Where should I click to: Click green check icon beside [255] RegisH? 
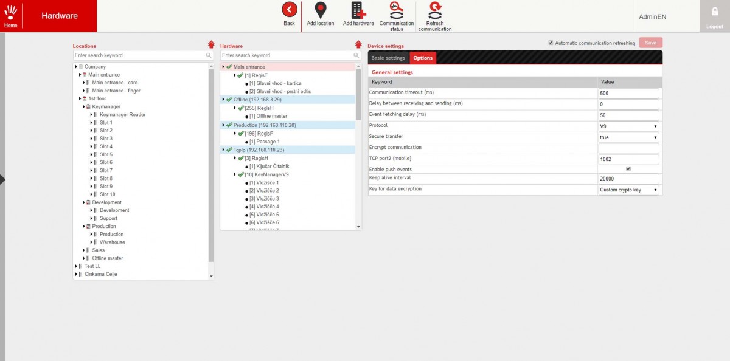point(240,108)
